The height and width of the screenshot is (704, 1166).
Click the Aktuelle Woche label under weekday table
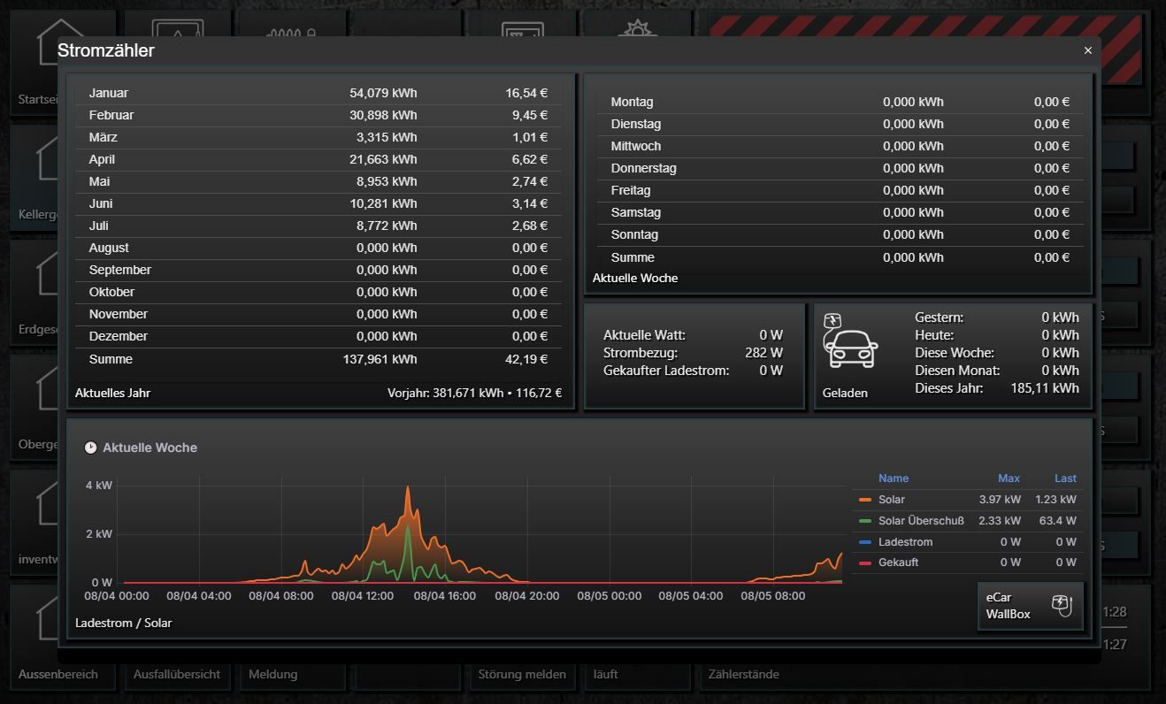[635, 278]
